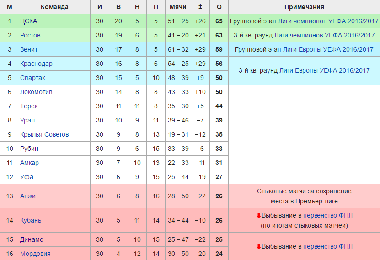Viewport: 380px width, 260px height.
Task: Open the Локомотив team link
Action: [36, 92]
